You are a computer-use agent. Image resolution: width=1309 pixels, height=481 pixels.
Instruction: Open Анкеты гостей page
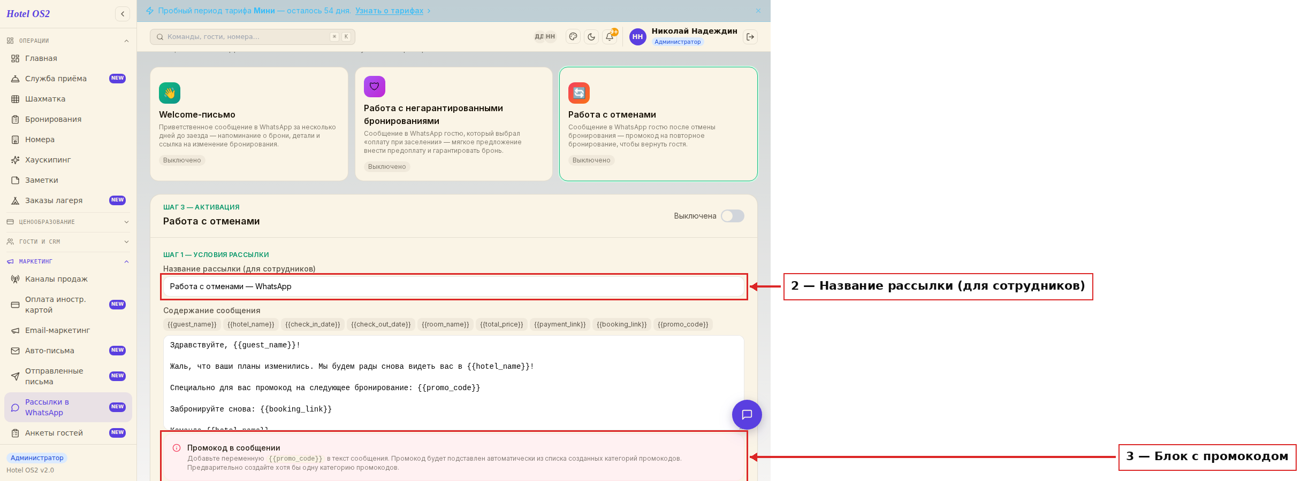click(68, 433)
